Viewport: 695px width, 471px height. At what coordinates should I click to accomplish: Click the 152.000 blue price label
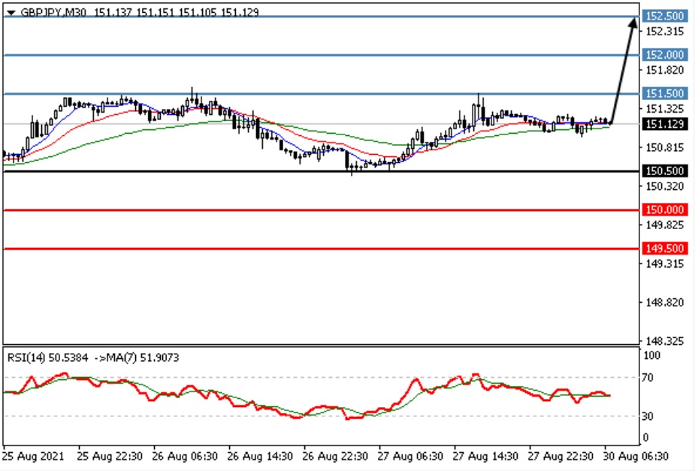pyautogui.click(x=665, y=55)
